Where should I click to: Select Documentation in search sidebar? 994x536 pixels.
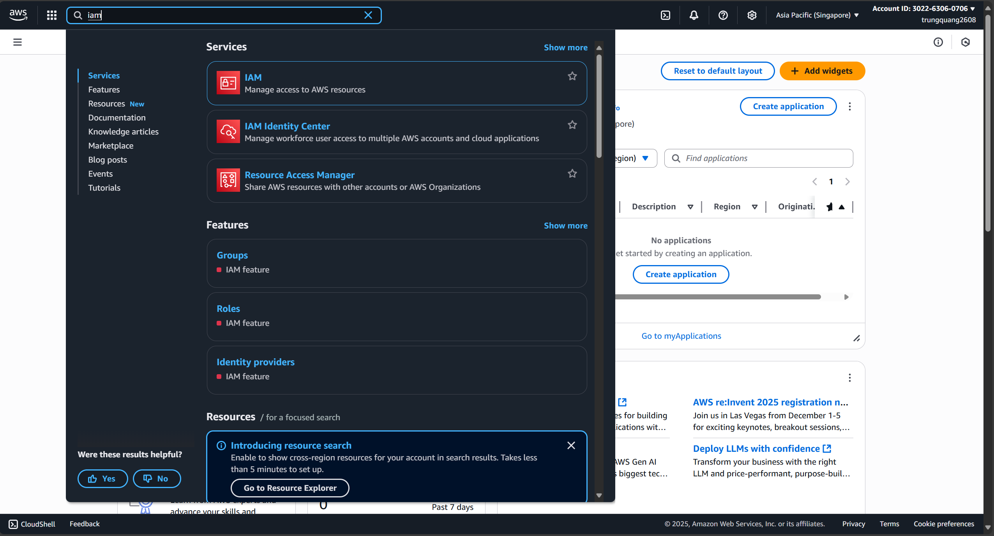(117, 118)
